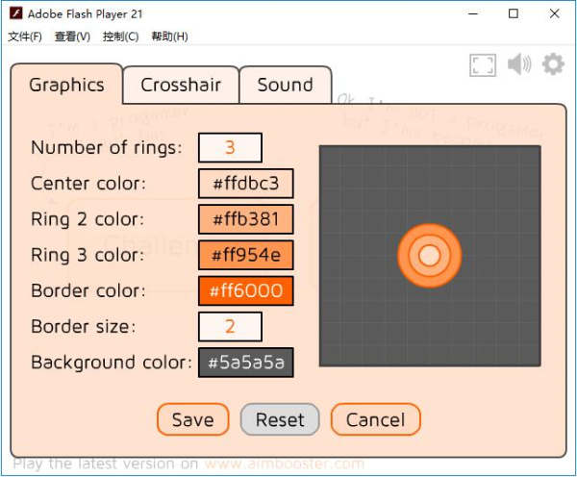Click the orange target in preview

point(429,255)
